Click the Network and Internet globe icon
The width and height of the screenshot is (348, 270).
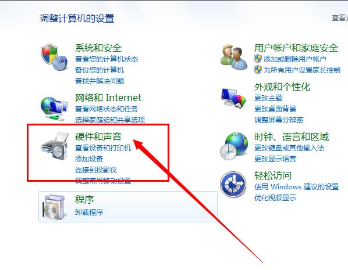tap(54, 109)
